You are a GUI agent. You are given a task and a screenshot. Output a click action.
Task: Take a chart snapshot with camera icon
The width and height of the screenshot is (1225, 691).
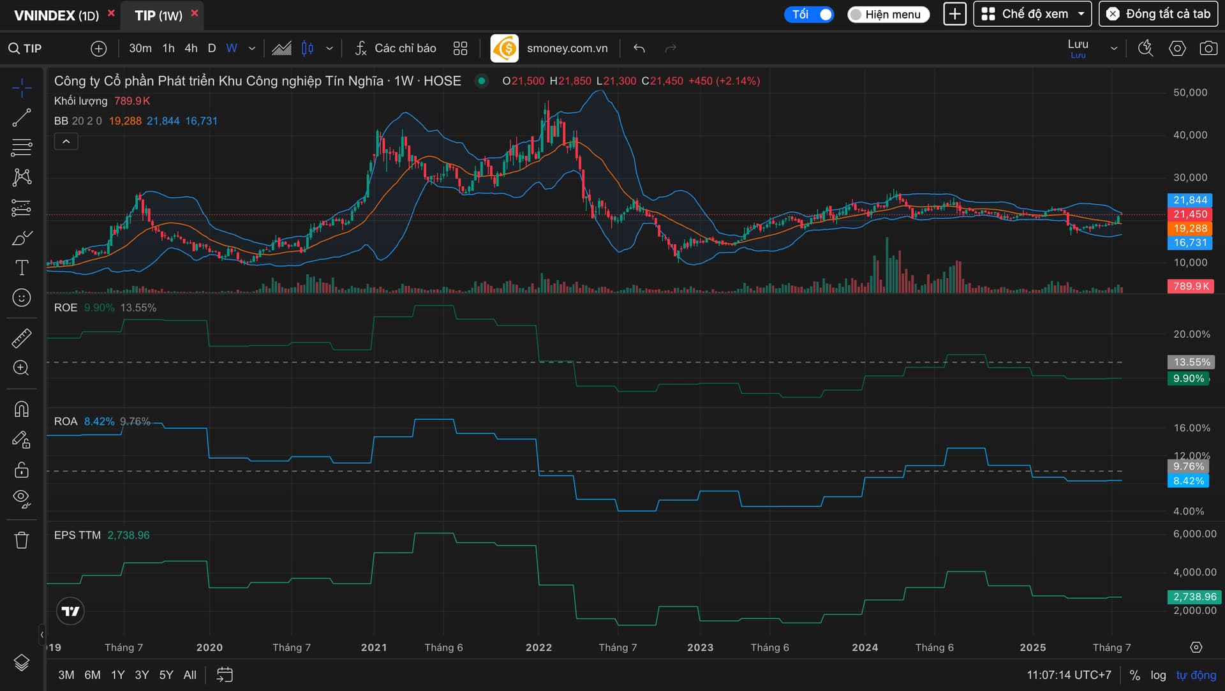coord(1208,48)
